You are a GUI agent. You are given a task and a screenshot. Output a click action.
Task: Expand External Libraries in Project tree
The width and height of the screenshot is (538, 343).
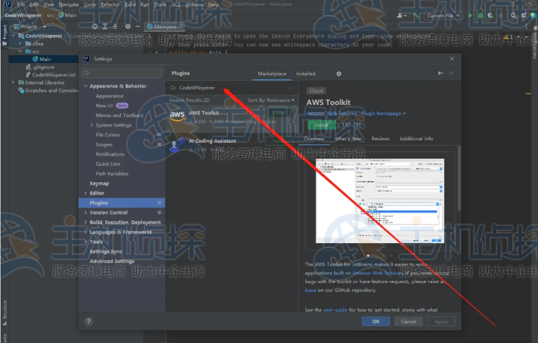click(13, 82)
